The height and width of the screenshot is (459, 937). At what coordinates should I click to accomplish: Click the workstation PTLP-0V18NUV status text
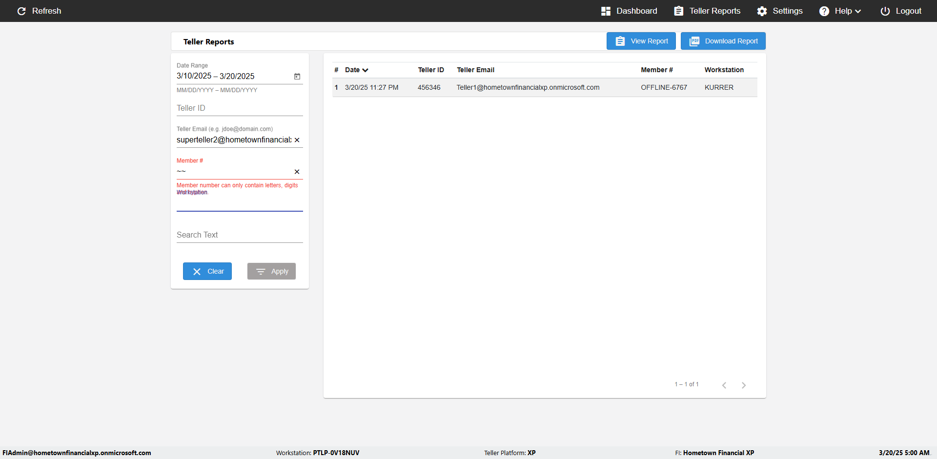point(318,453)
